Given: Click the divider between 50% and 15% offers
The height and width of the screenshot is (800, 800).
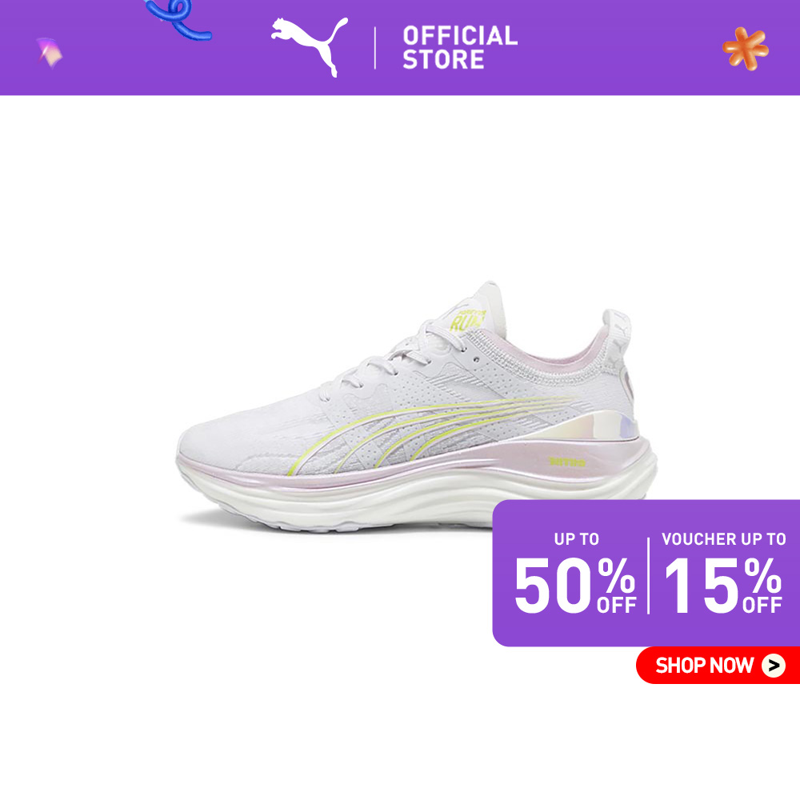Looking at the screenshot, I should tap(649, 575).
